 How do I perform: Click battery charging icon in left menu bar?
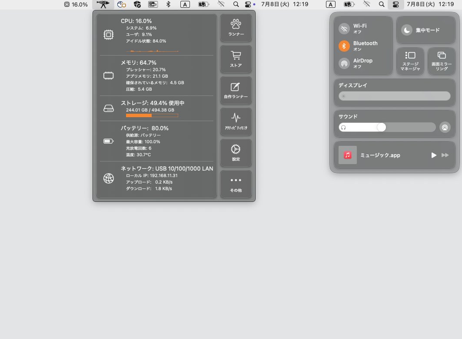coord(203,4)
